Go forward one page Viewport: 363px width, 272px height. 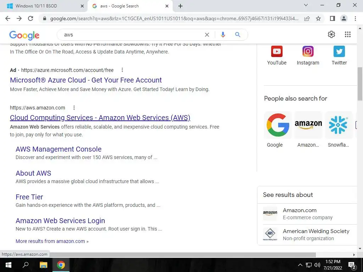pos(19,18)
